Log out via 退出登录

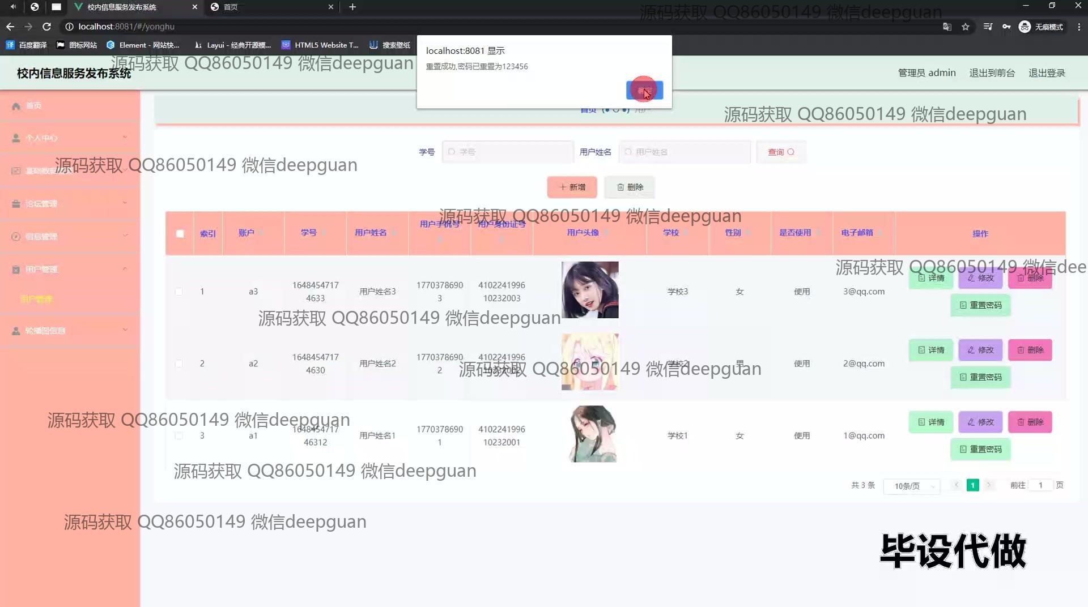(1047, 73)
